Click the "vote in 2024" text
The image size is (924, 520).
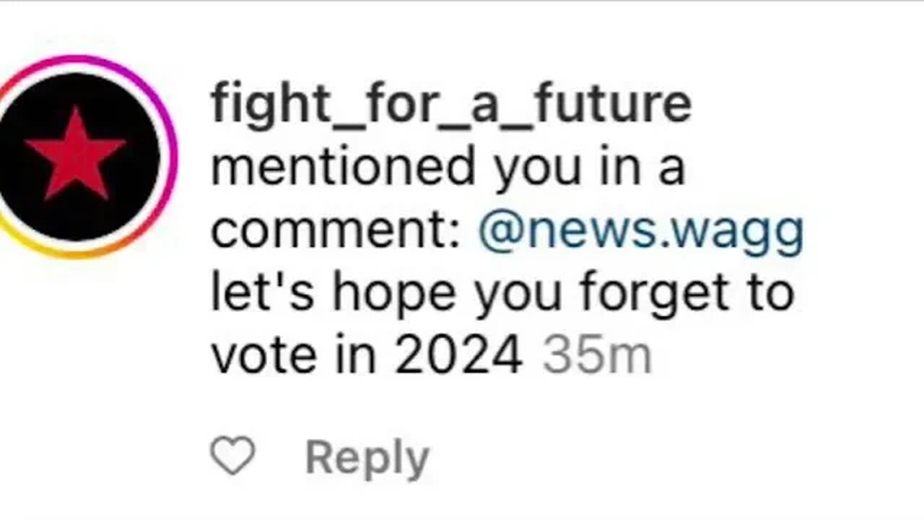366,356
